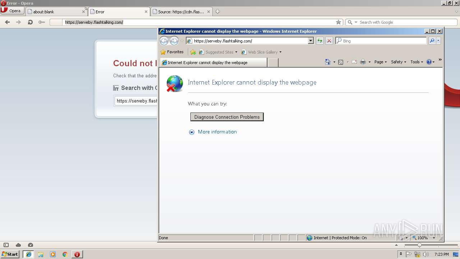
Task: Open IE search provider dropdown
Action: [438, 41]
